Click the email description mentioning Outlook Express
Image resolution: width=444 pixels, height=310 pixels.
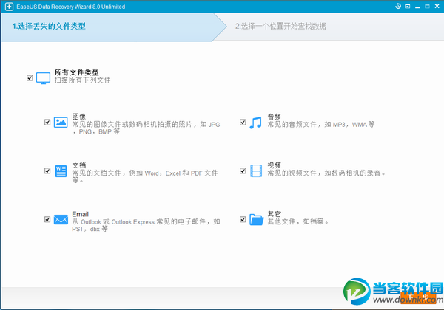pyautogui.click(x=146, y=225)
